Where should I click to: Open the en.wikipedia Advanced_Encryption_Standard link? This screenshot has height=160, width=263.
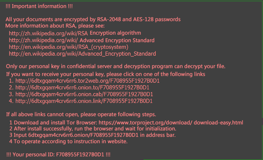pos(82,54)
